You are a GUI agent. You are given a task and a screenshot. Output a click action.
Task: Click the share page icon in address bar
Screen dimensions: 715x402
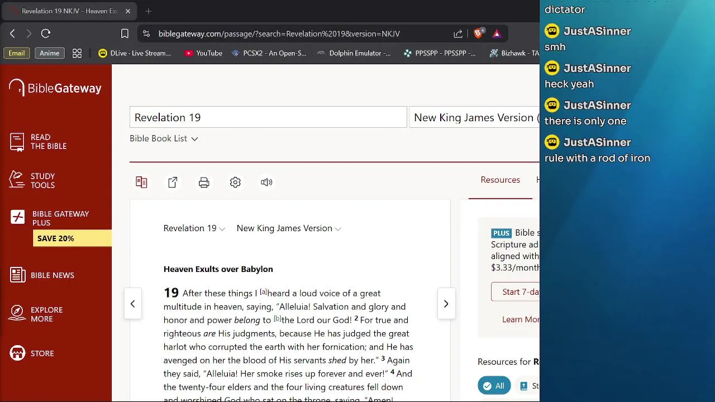tap(458, 33)
